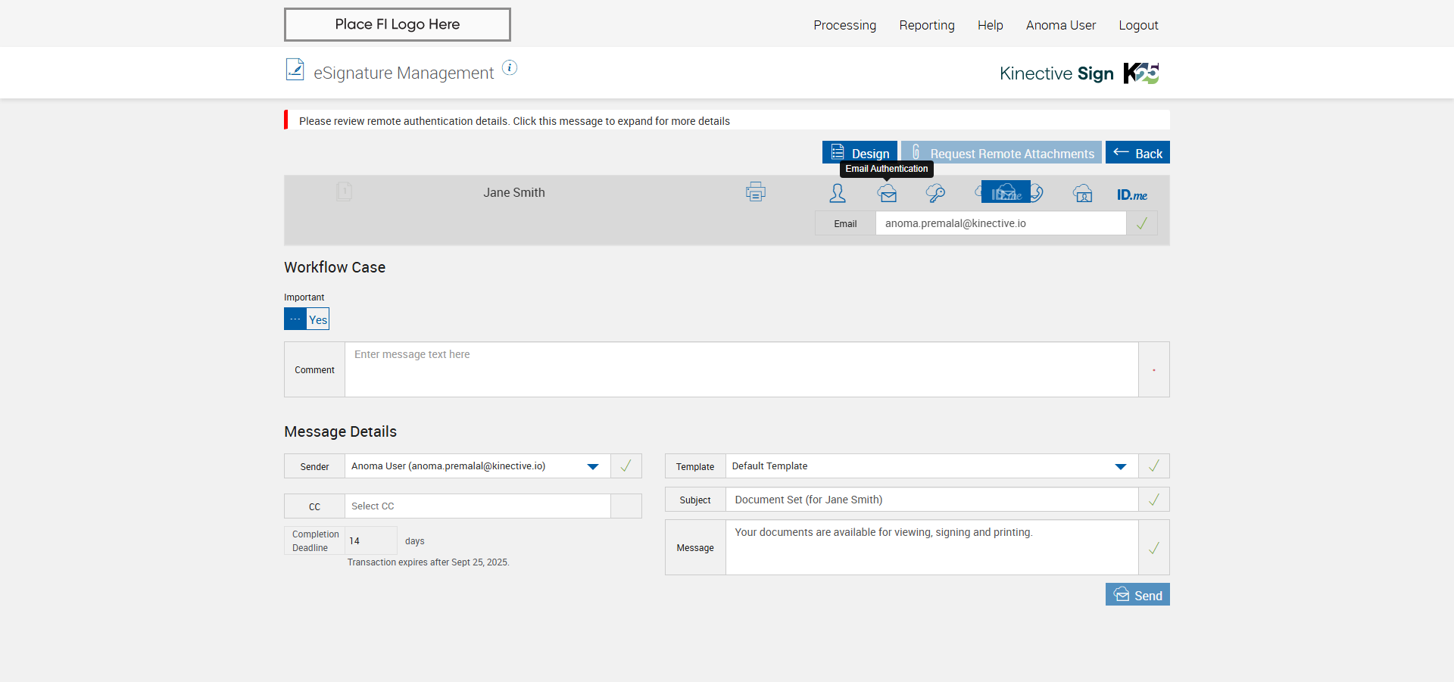Click the Email Authentication cloud envelope icon
The height and width of the screenshot is (682, 1454).
(887, 194)
